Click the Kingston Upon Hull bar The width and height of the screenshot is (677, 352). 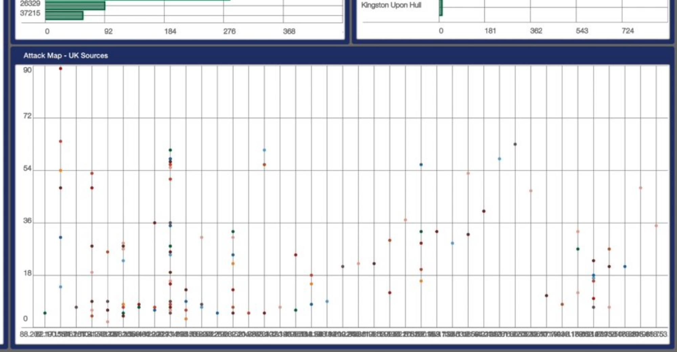click(441, 7)
